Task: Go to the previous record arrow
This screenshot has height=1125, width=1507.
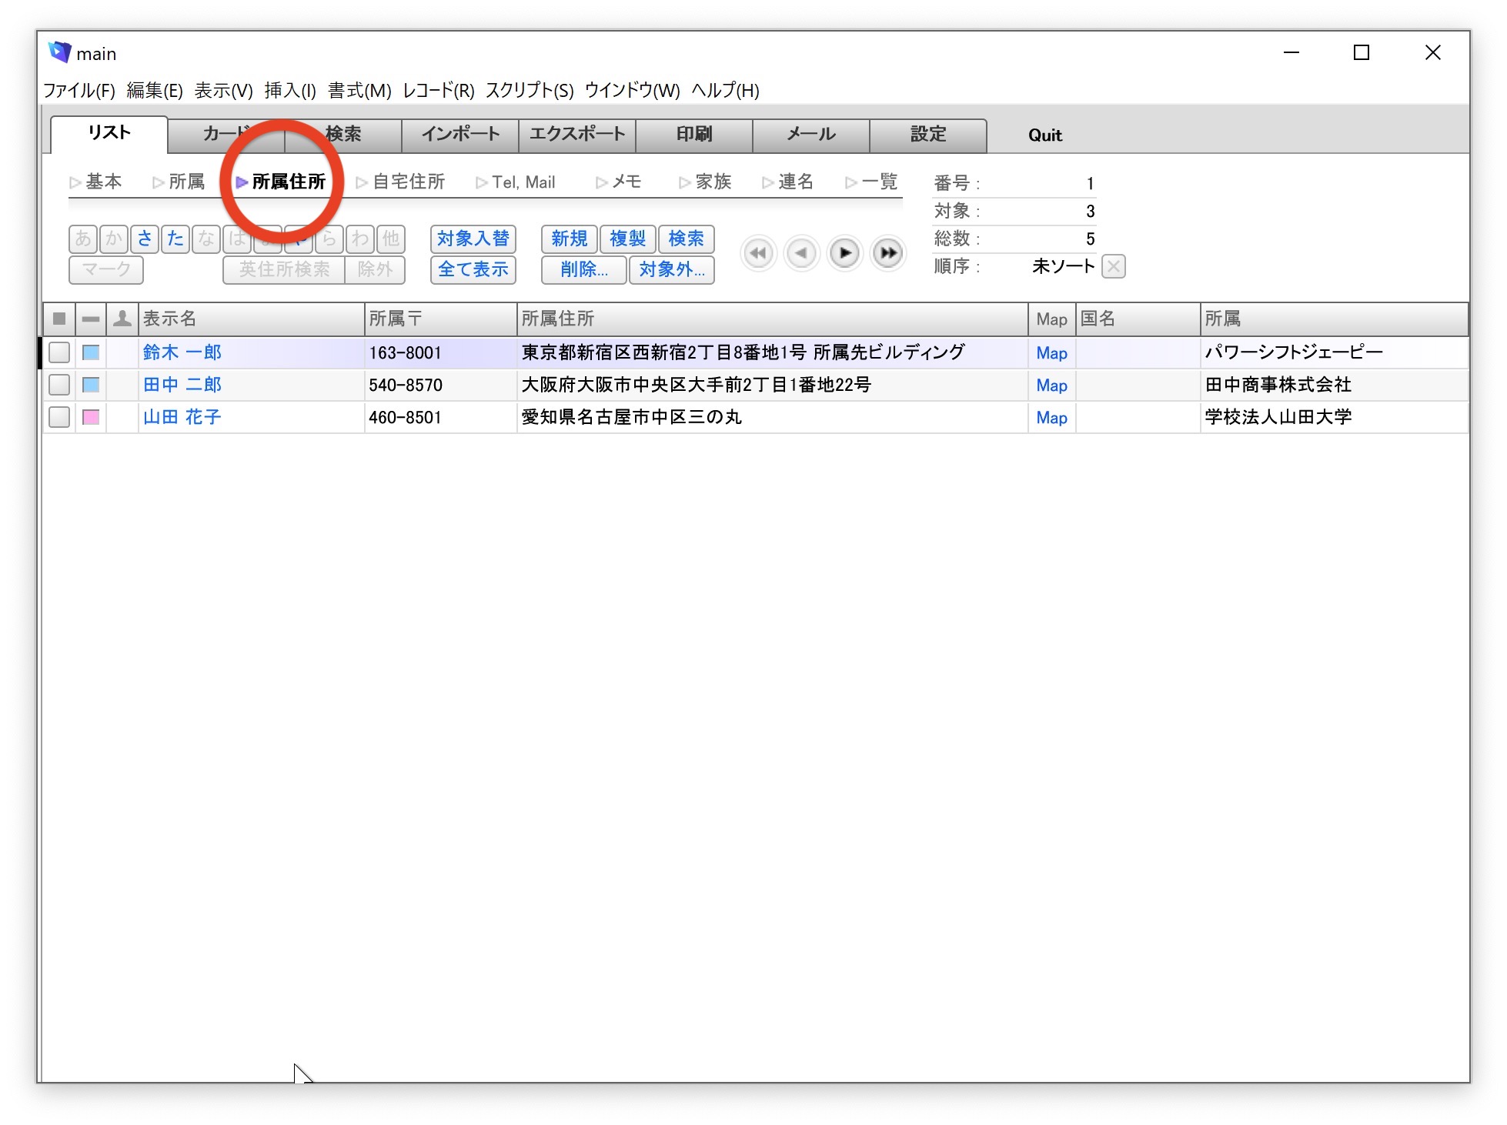Action: (801, 253)
